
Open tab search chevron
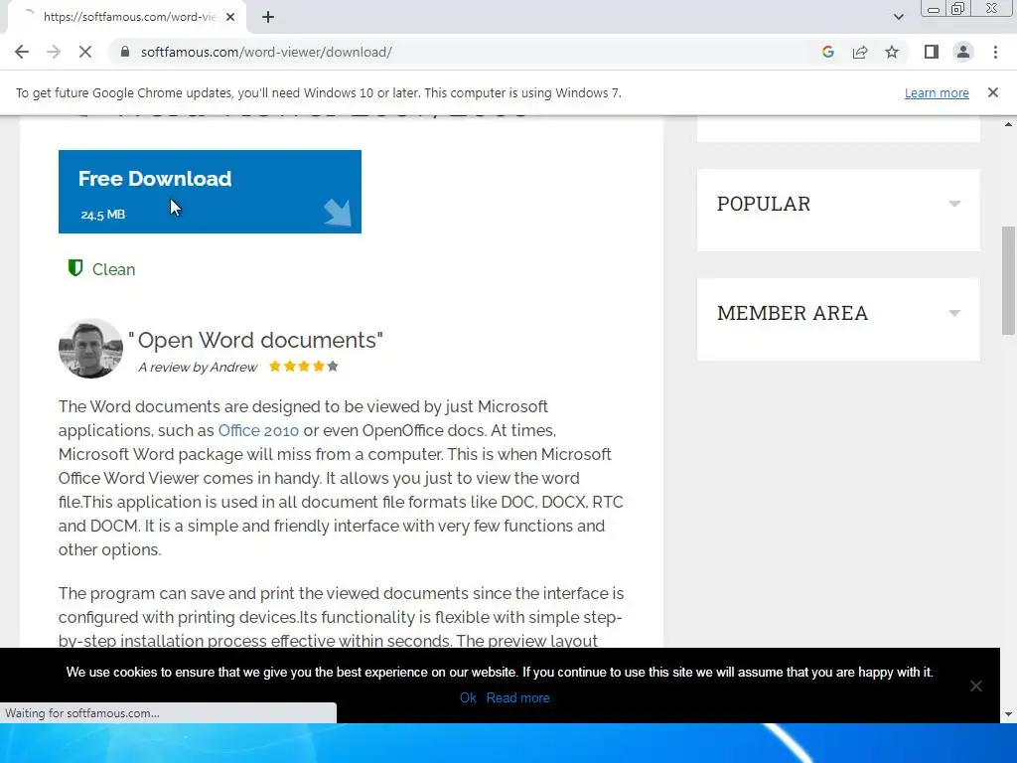pos(898,17)
